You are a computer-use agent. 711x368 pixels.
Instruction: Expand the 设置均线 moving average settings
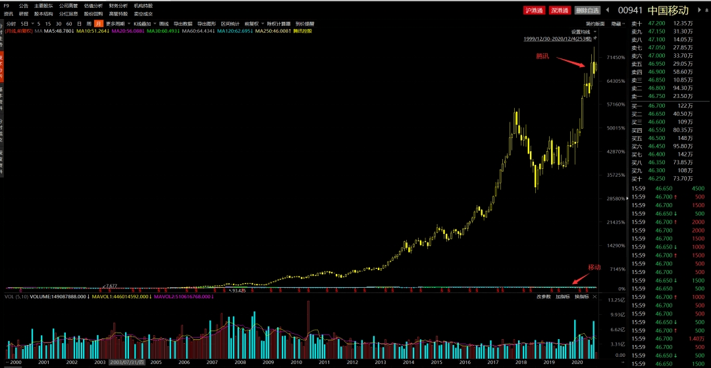click(583, 32)
